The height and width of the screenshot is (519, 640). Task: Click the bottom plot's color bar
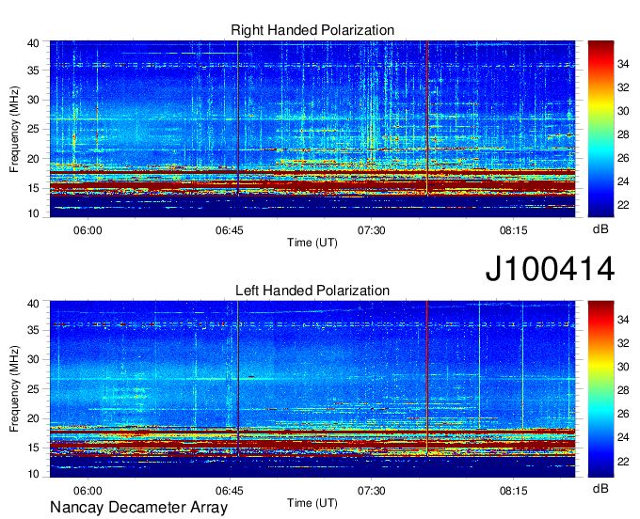(x=600, y=389)
